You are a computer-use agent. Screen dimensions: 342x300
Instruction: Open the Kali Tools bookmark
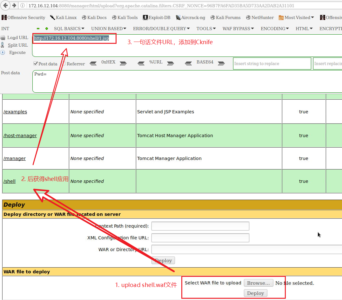[x=125, y=17]
